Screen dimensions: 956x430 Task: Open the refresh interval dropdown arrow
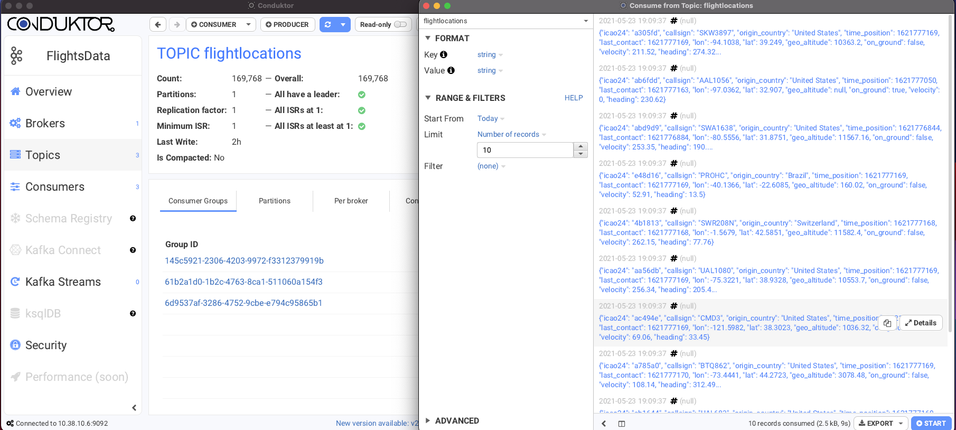[343, 25]
